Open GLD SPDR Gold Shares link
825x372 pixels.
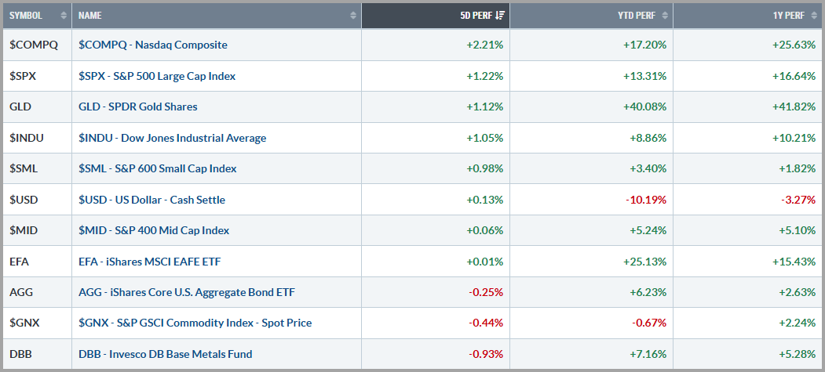(x=138, y=107)
